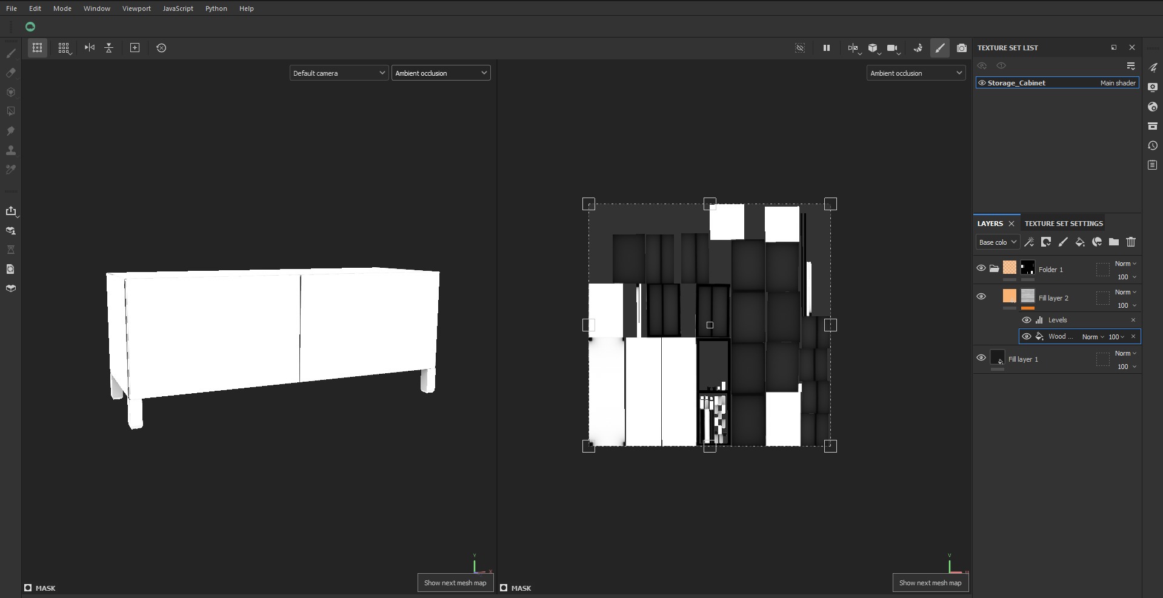Create a new folder in Layers
Viewport: 1163px width, 598px height.
tap(1114, 242)
